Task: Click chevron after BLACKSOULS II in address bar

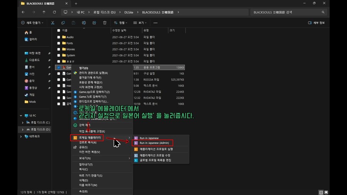Action: [x=178, y=12]
